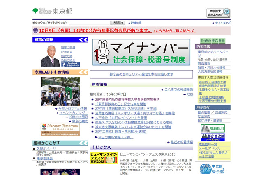
Task: Open the サイトマップ link
Action: click(223, 23)
